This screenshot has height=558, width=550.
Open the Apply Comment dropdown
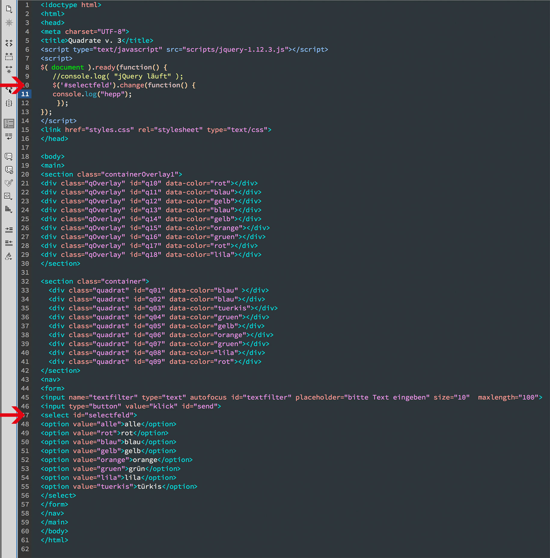pyautogui.click(x=9, y=156)
